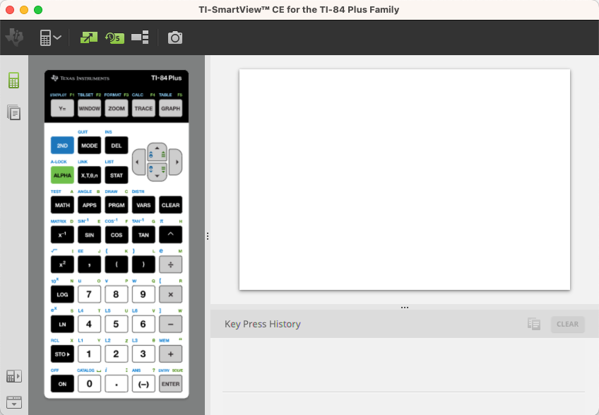Screen dimensions: 599x415
Task: Click the x² square key
Action: pyautogui.click(x=62, y=264)
